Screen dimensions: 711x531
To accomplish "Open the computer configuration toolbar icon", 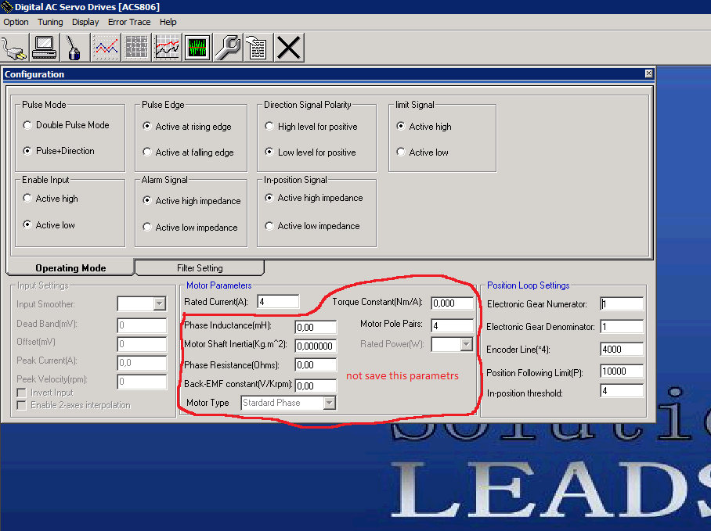I will (x=45, y=48).
